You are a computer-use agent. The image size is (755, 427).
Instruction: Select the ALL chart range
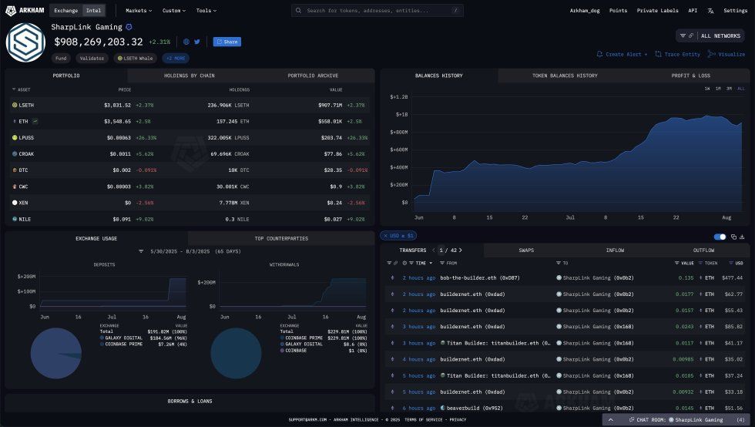click(740, 89)
